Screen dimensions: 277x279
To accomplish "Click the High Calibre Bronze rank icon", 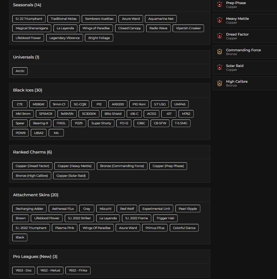I will click(219, 83).
